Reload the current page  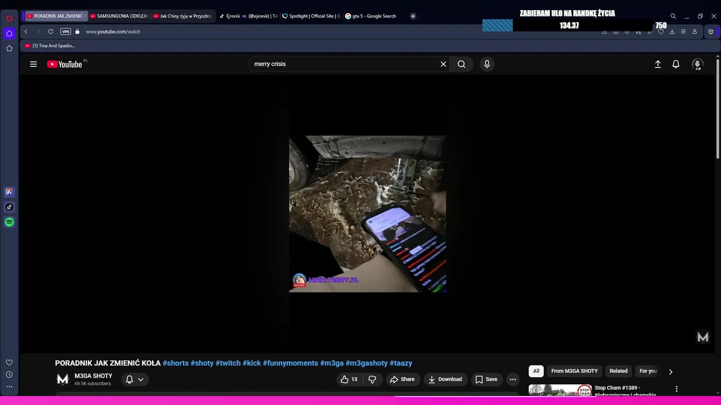coord(51,31)
